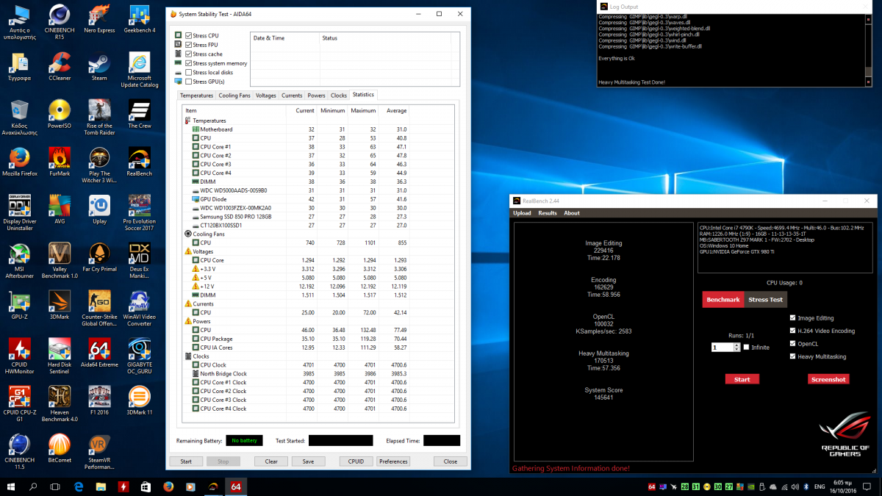Switch to the Powers tab
This screenshot has width=882, height=496.
(316, 96)
